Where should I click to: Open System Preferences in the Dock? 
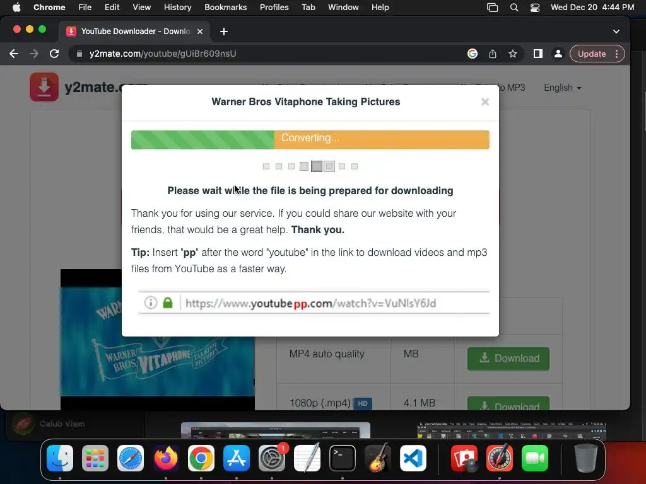(x=272, y=458)
